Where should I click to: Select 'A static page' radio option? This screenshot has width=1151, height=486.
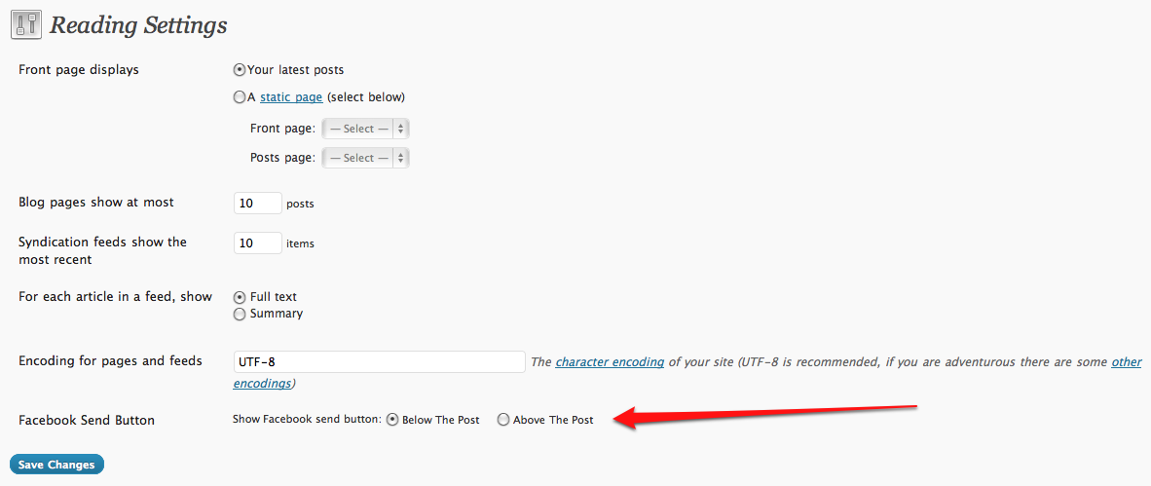[240, 96]
